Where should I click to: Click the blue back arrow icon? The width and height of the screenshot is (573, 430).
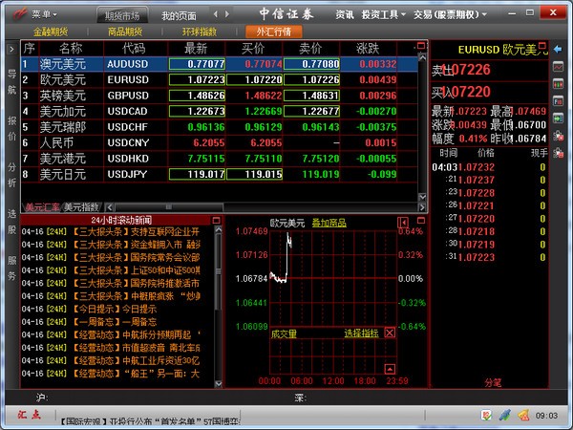pos(558,49)
